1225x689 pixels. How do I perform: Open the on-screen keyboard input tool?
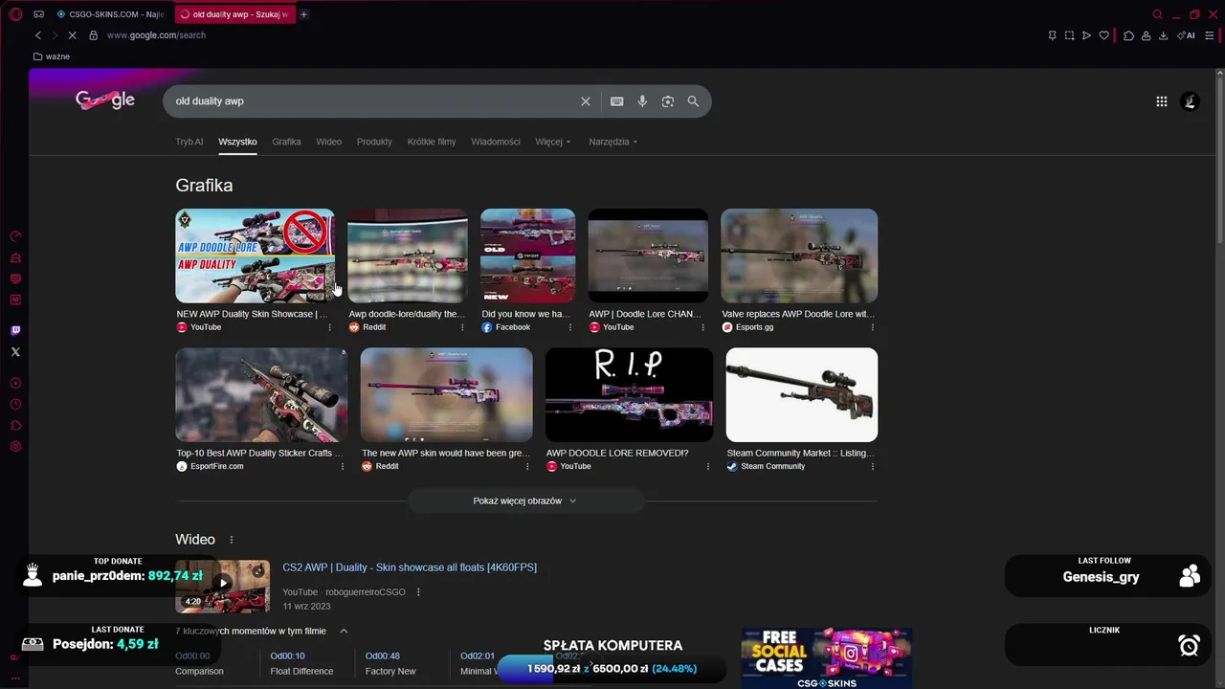pyautogui.click(x=616, y=101)
